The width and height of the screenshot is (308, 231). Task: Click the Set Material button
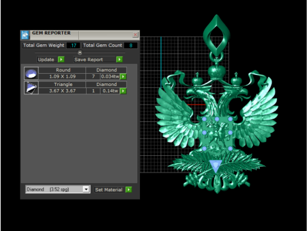109,189
